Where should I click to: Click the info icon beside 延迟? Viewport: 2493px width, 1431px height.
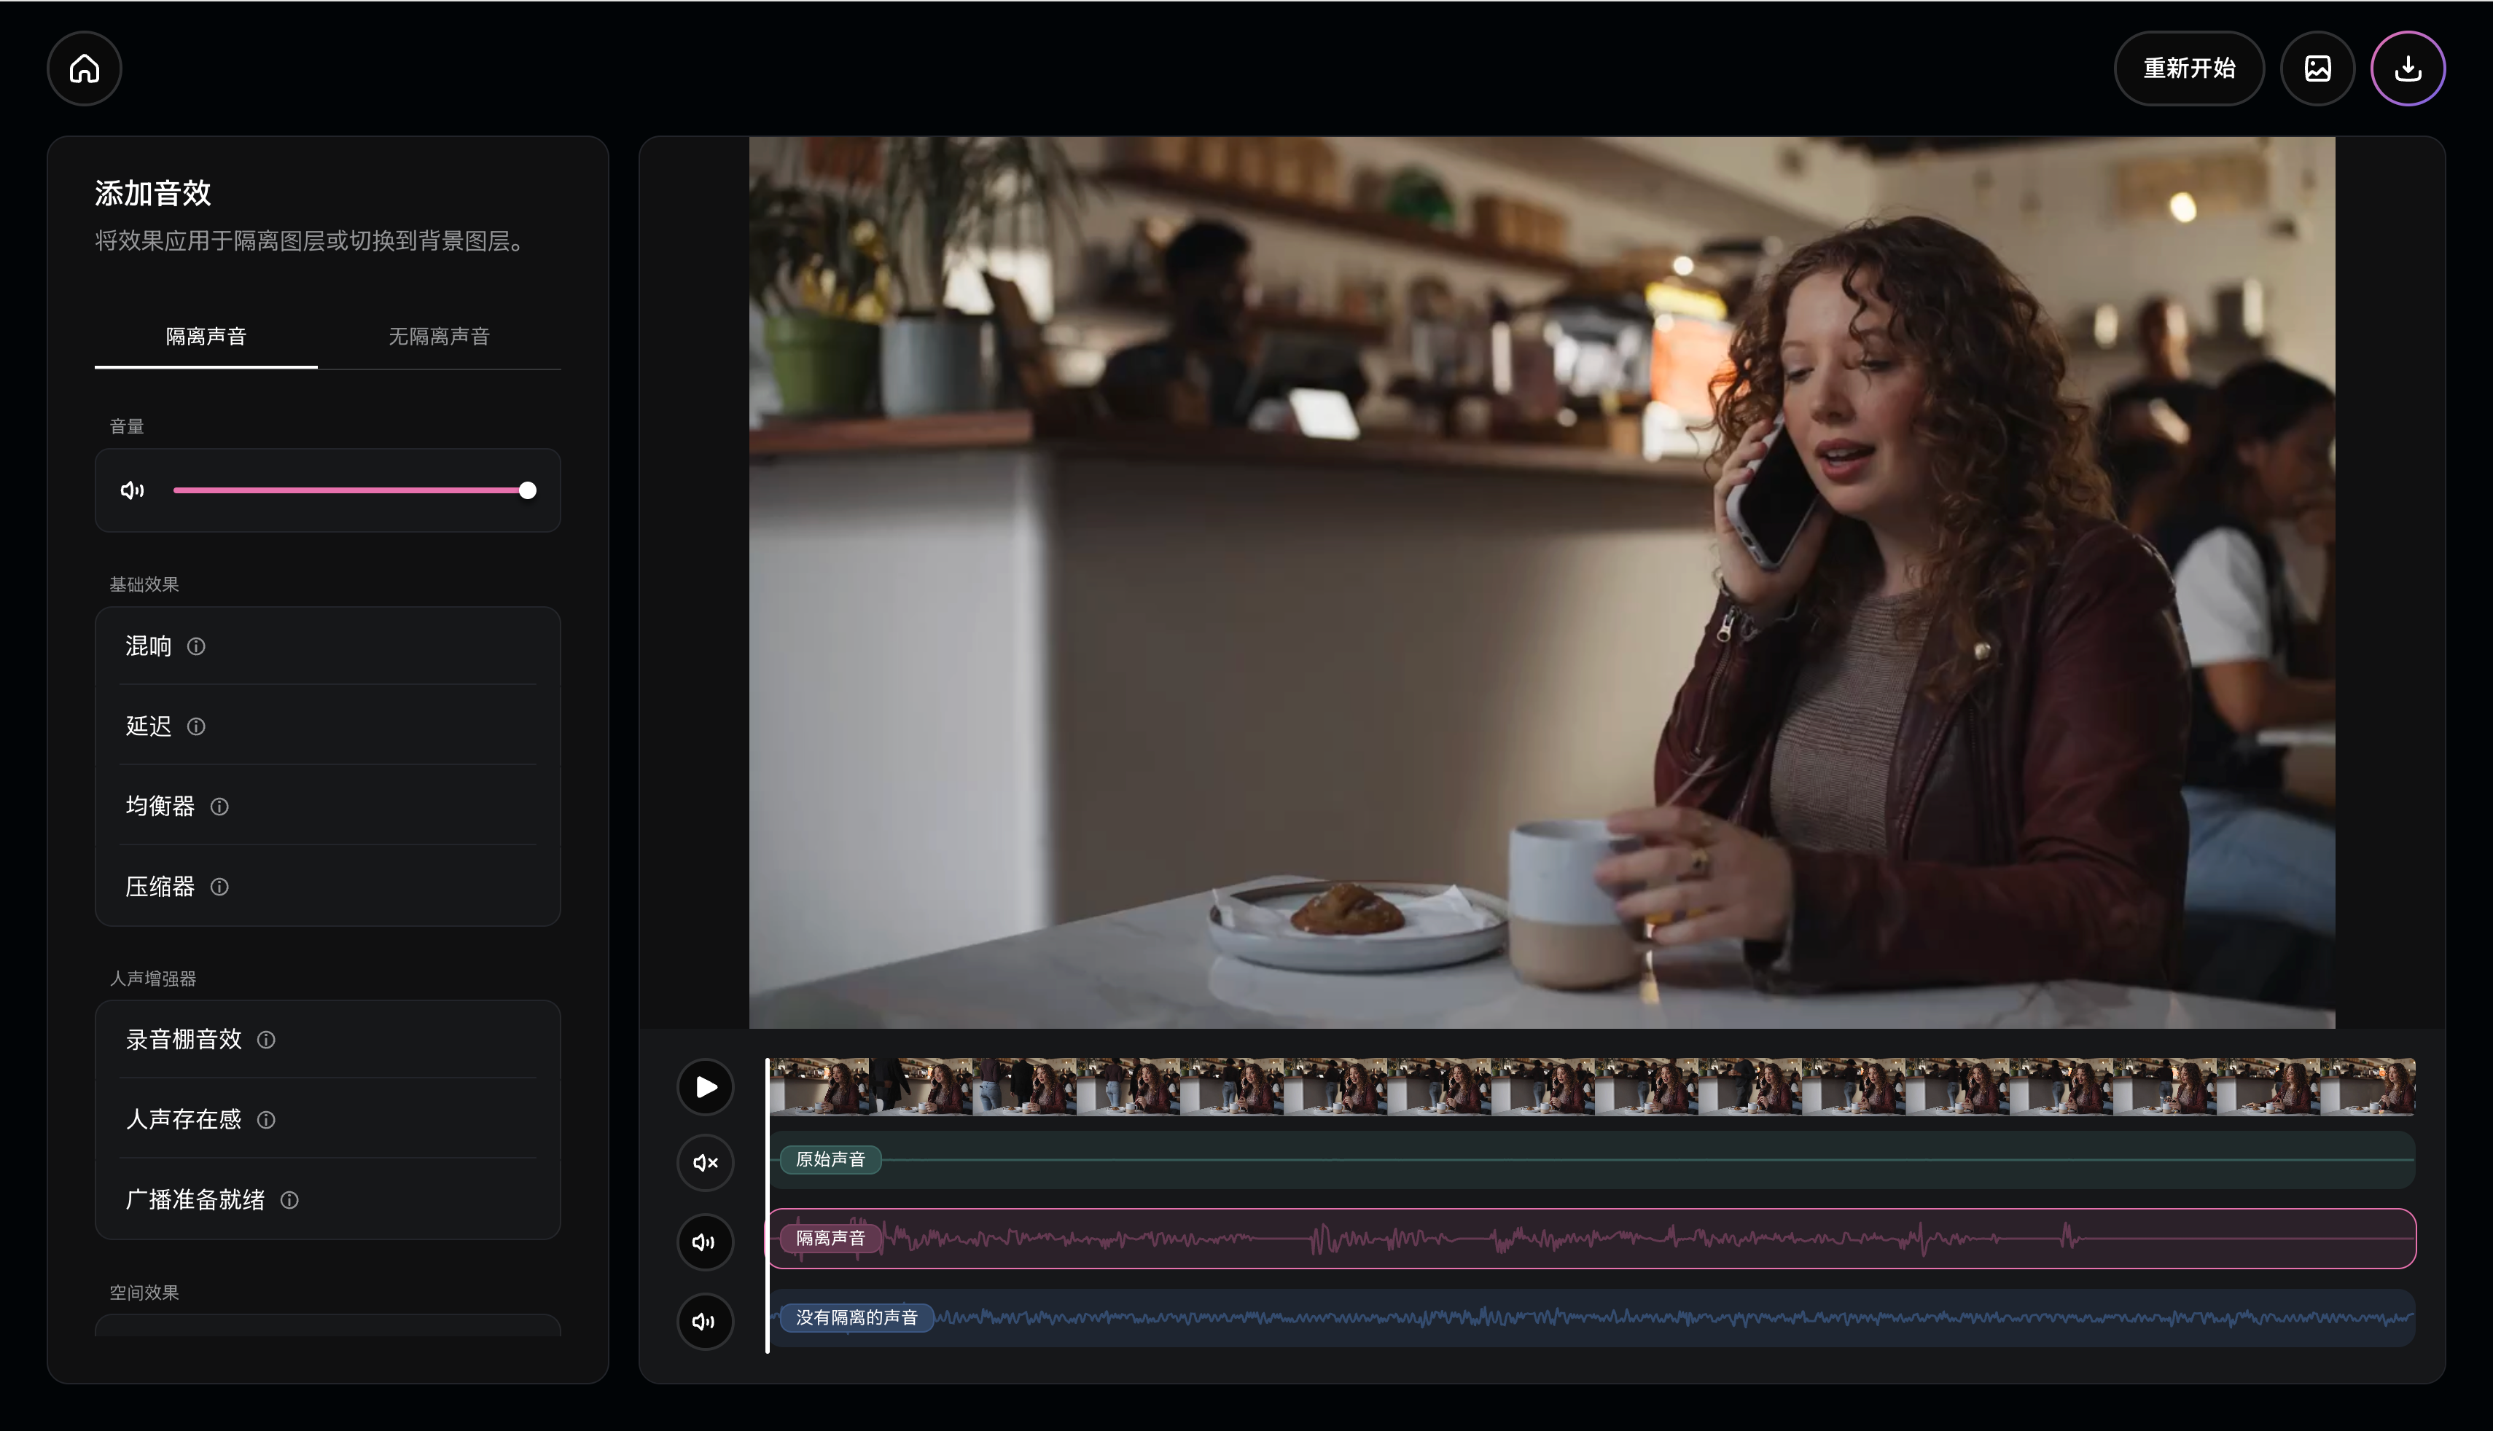197,726
